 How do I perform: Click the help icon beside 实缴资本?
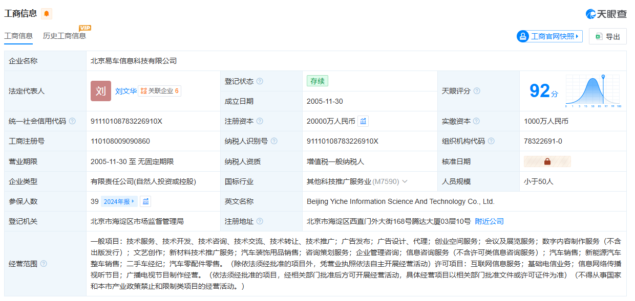click(x=477, y=121)
